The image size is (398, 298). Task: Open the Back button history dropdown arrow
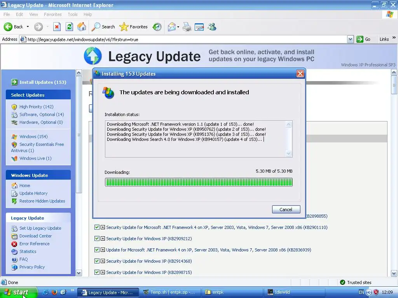click(28, 27)
